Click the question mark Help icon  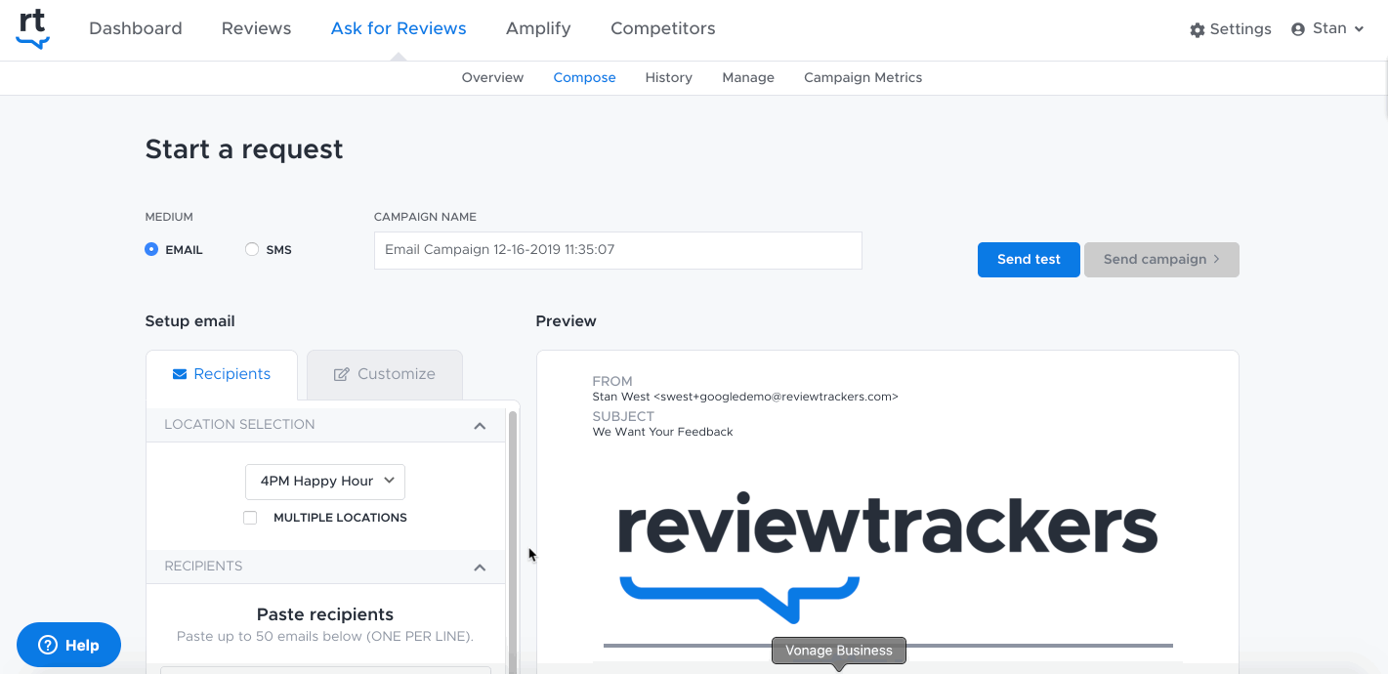pyautogui.click(x=48, y=645)
